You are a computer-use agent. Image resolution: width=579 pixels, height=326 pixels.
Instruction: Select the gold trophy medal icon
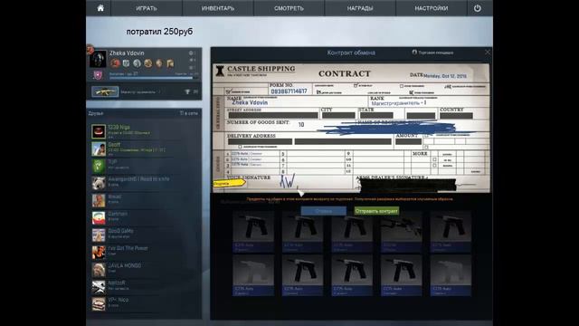(x=170, y=63)
